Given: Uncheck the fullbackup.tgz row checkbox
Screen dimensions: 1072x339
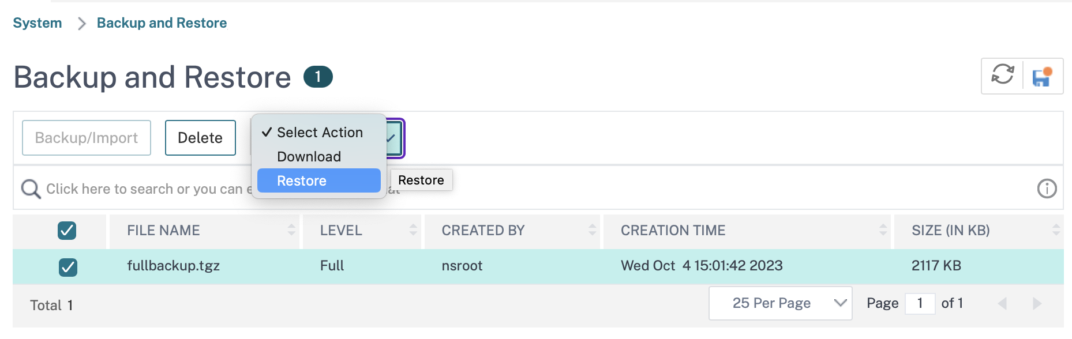Looking at the screenshot, I should [x=68, y=267].
